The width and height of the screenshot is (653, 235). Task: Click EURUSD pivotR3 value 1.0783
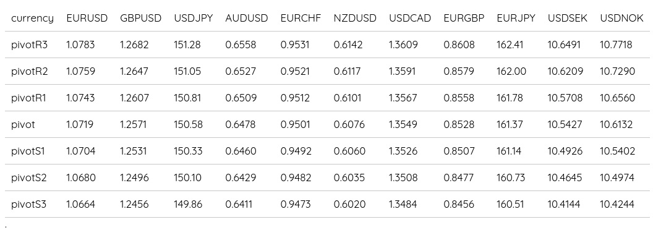pos(80,45)
